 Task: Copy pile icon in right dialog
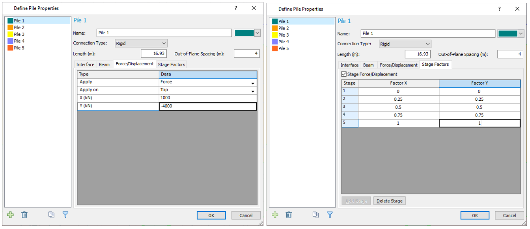315,215
